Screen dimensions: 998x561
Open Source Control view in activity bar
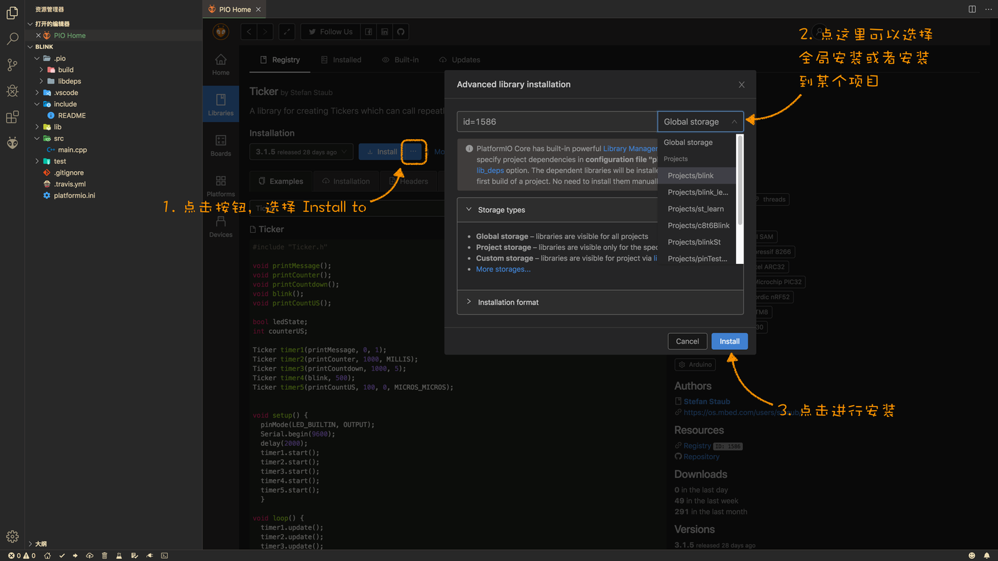12,64
